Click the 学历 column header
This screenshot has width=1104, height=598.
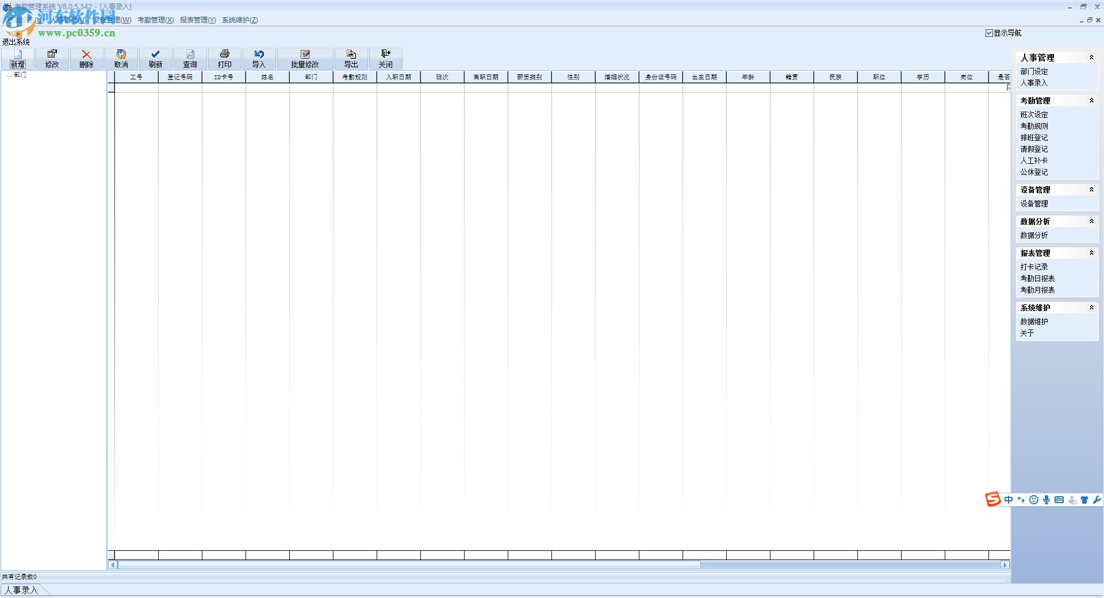[x=923, y=77]
